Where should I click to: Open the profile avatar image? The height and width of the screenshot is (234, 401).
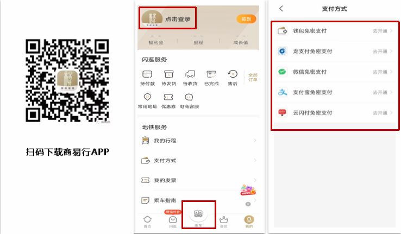tap(152, 18)
